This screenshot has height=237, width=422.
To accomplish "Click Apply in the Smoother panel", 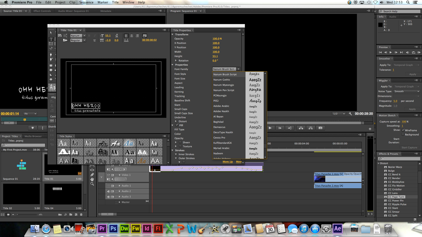I will coord(413,74).
